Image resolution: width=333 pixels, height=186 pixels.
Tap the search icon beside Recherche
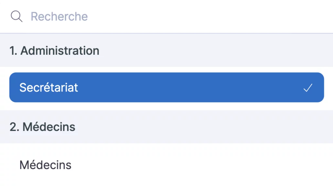pos(16,16)
